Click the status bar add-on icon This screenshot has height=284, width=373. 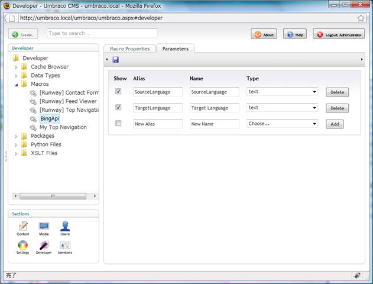click(357, 276)
